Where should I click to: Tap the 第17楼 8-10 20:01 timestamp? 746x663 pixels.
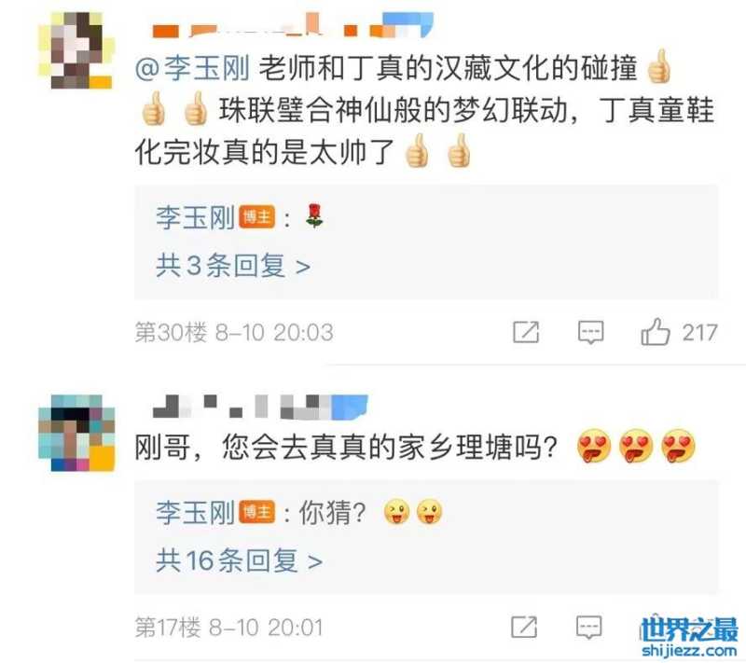229,628
